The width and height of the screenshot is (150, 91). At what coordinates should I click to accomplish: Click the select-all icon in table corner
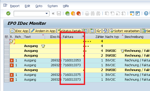(x=7, y=37)
